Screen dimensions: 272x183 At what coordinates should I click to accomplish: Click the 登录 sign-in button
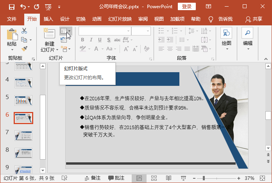(x=187, y=7)
